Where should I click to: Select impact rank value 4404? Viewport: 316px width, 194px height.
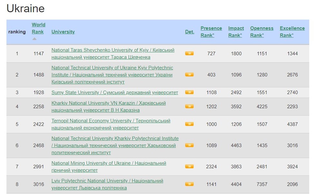point(236,184)
